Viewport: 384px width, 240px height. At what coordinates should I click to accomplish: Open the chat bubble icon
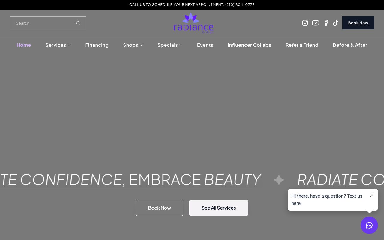[369, 225]
